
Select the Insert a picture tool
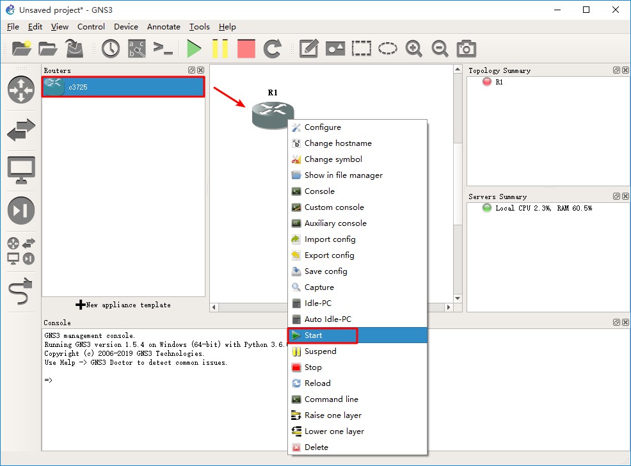pos(335,49)
